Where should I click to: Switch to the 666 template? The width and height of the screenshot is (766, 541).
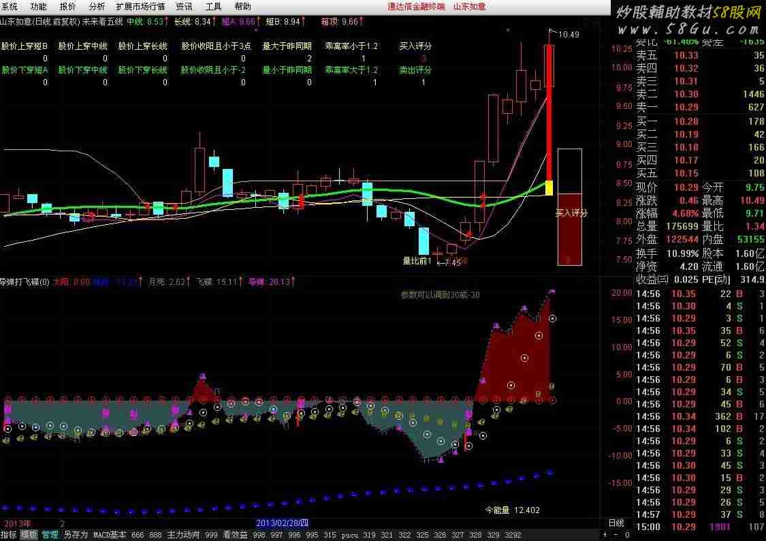click(138, 535)
